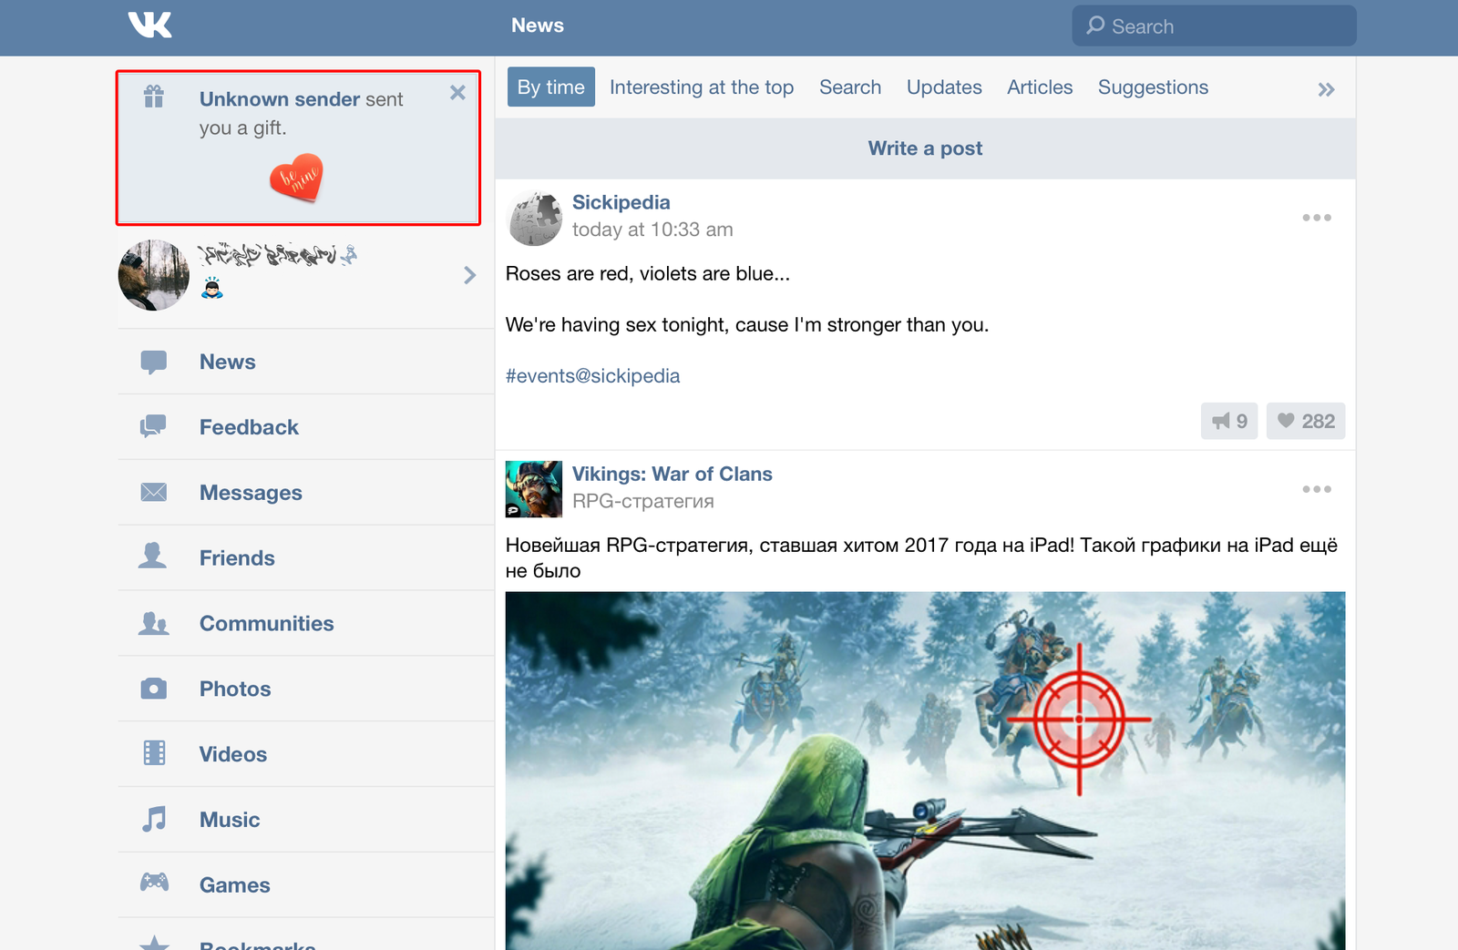This screenshot has width=1458, height=950.
Task: Click Write a post button
Action: (x=925, y=148)
